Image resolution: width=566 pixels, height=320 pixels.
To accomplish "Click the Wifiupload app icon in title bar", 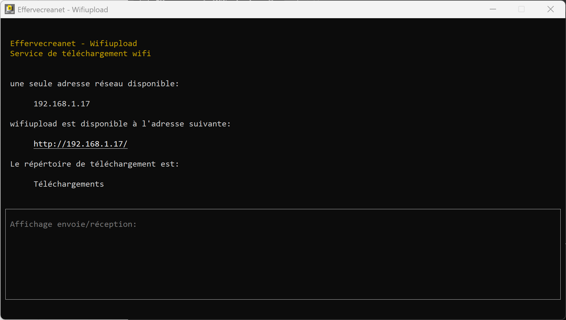I will coord(9,9).
